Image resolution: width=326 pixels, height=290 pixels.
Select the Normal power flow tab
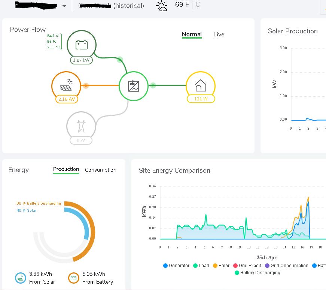point(192,34)
